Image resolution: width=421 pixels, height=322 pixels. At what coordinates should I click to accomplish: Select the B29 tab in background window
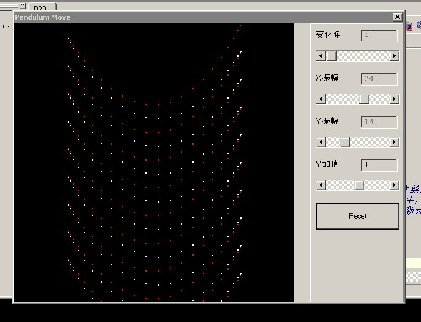coord(42,7)
